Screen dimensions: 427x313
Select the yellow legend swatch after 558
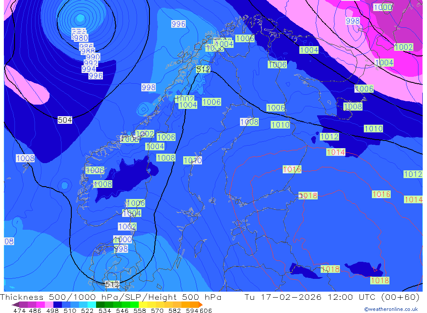(143, 304)
